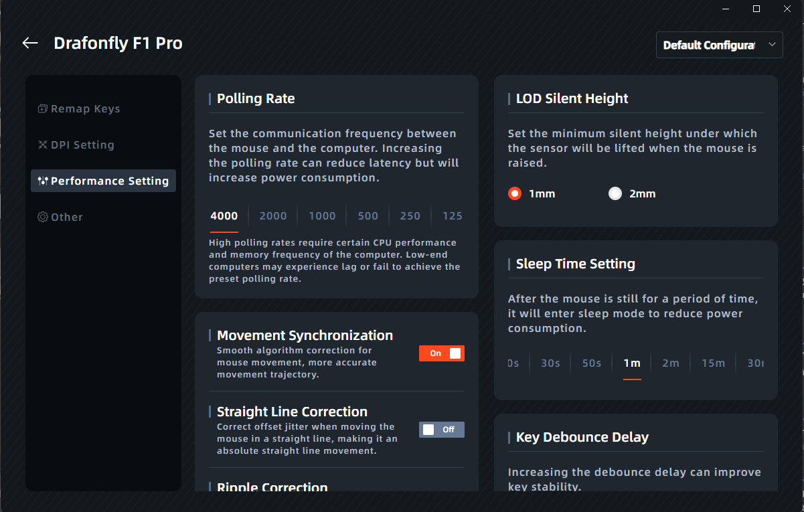
Task: Enable Straight Line Correction toggle
Action: [441, 430]
